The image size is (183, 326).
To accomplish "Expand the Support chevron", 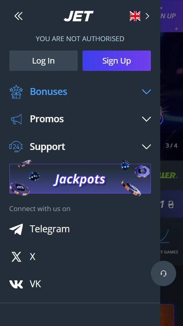I will coord(146,147).
